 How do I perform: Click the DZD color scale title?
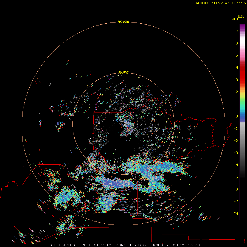[x=241, y=16]
